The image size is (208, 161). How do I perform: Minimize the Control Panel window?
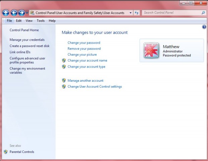click(x=184, y=3)
